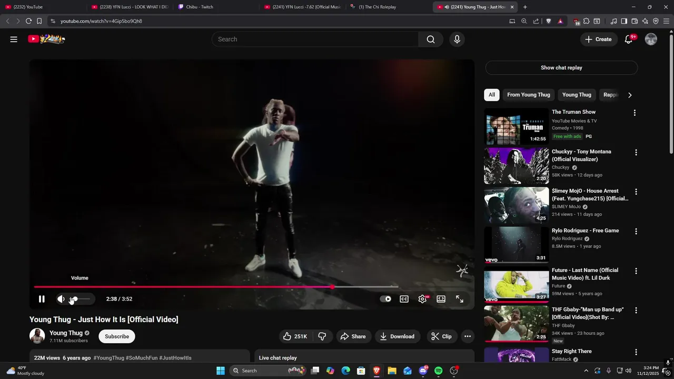The width and height of the screenshot is (674, 379).
Task: Click the search magnifier button
Action: click(431, 39)
